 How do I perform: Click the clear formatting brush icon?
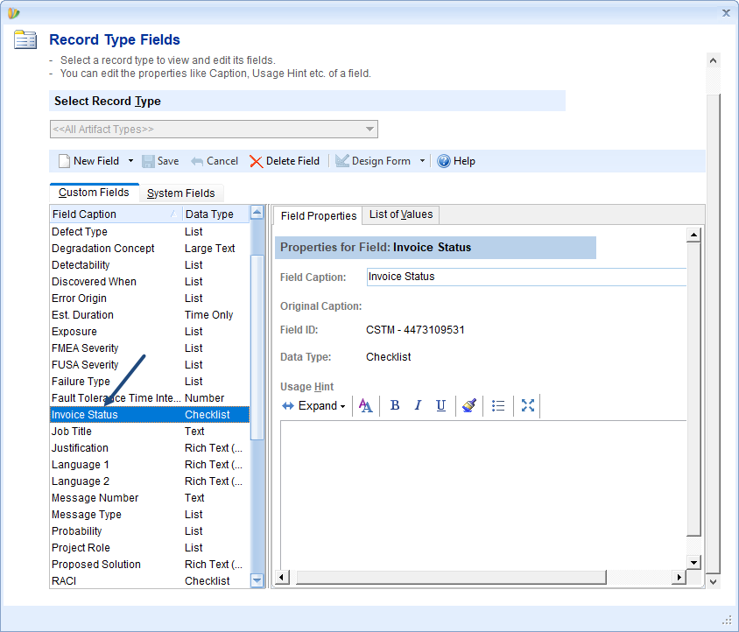[469, 406]
